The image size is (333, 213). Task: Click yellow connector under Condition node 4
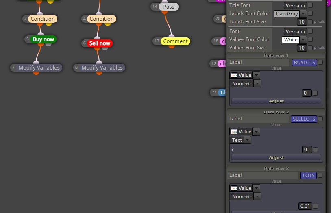coord(108,24)
